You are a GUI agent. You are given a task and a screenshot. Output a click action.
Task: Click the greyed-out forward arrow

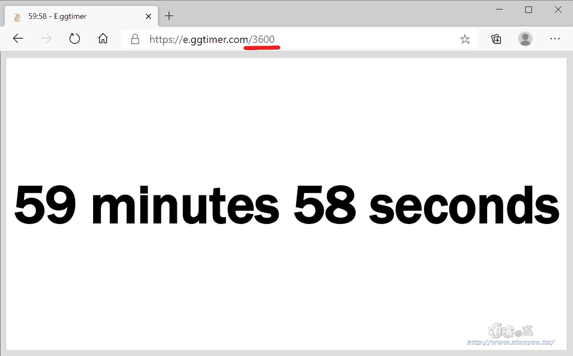(x=46, y=38)
